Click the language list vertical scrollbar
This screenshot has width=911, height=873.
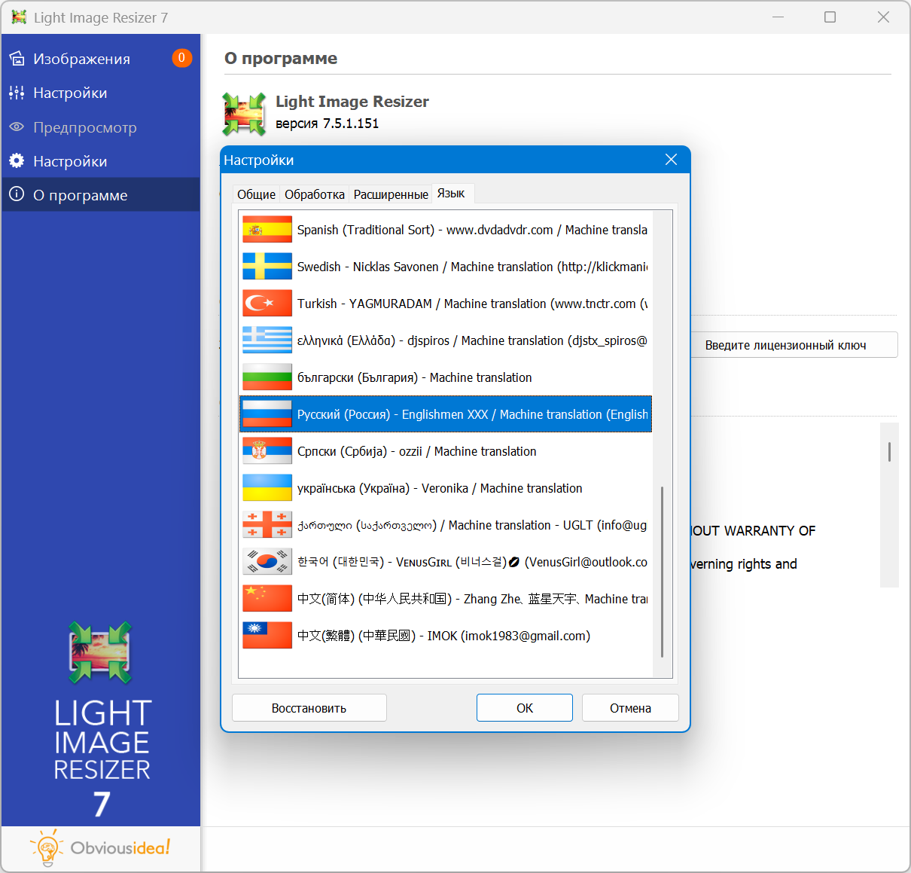tap(662, 572)
